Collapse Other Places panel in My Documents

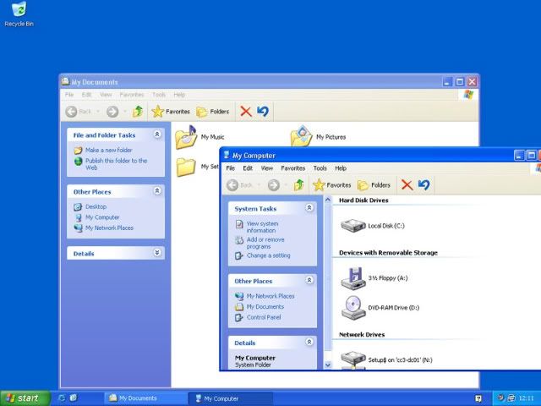[157, 190]
